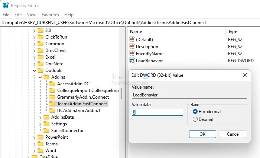Expand the AddinsData key
This screenshot has height=158, width=260.
tap(40, 117)
